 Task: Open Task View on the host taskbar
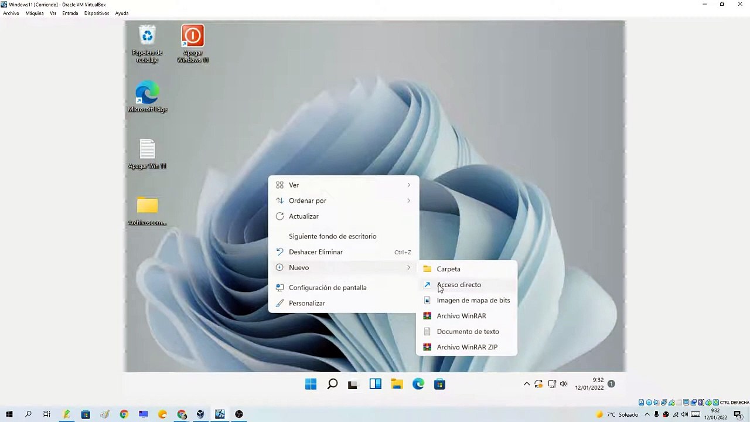click(x=47, y=414)
